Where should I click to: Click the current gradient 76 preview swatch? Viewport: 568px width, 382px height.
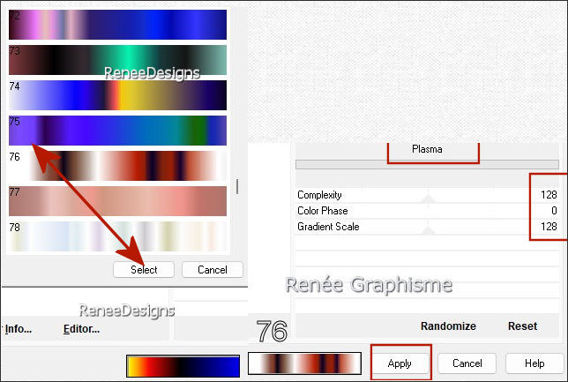click(305, 363)
